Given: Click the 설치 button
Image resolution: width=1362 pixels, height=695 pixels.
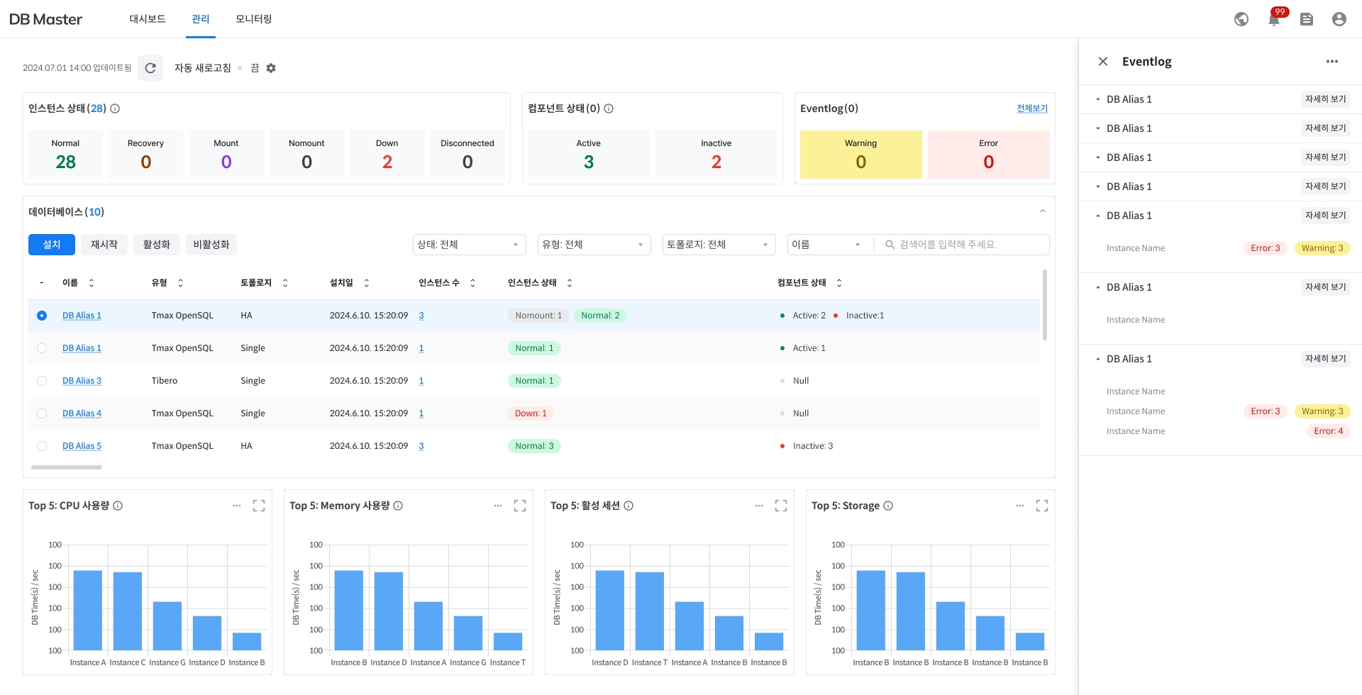Looking at the screenshot, I should [x=52, y=245].
